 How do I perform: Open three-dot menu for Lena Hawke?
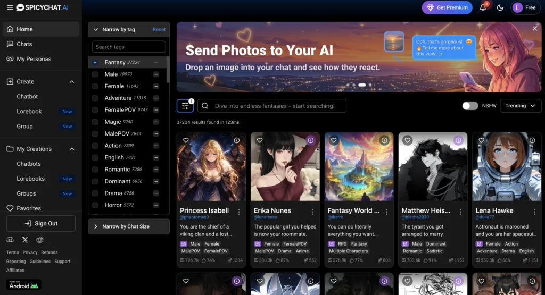[x=534, y=212]
